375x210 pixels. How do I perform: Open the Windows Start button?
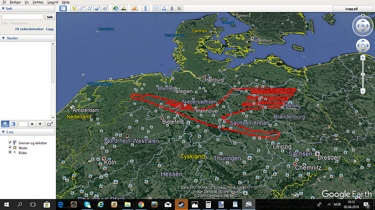(x=7, y=205)
